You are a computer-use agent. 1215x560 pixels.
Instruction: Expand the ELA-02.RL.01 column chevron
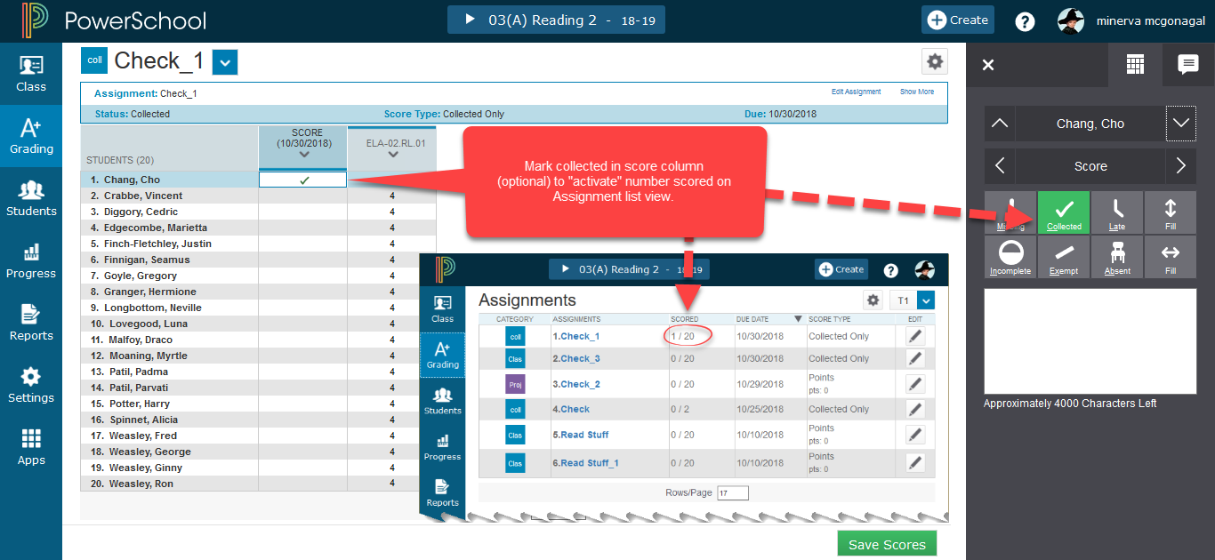[x=393, y=156]
